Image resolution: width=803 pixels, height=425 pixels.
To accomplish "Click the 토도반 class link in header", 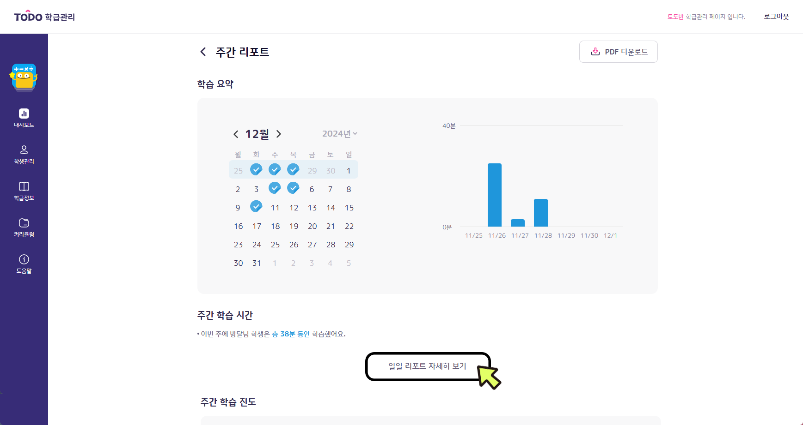I will (x=675, y=17).
